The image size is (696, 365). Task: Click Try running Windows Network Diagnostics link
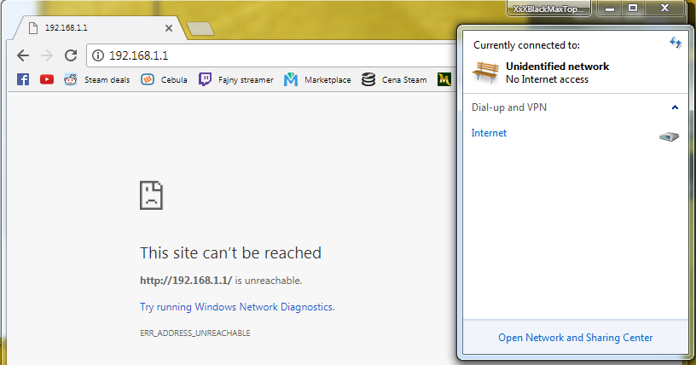pyautogui.click(x=237, y=306)
